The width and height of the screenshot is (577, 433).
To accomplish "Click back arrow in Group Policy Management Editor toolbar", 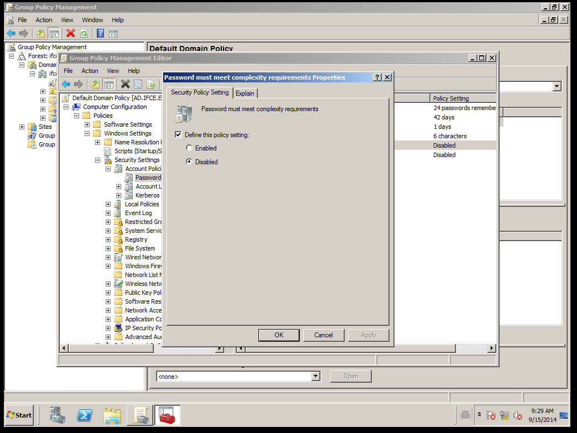I will point(66,84).
